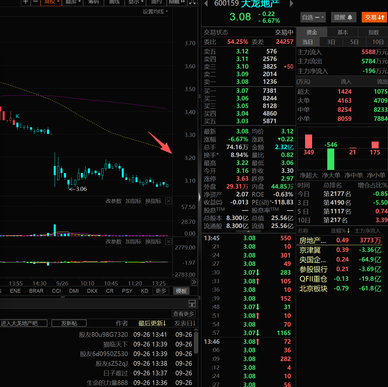This screenshot has height=387, width=388.
Task: Select the 3日 period tab
Action: pos(331,42)
